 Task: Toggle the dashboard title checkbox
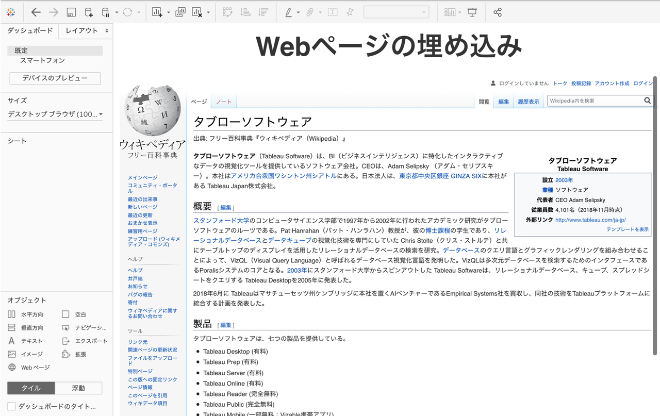coord(11,407)
